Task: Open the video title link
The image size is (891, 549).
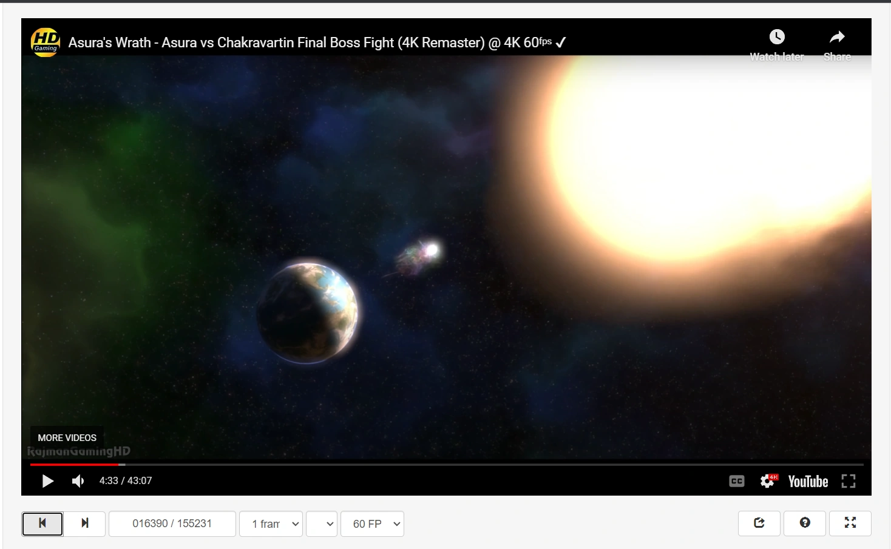Action: pos(317,42)
